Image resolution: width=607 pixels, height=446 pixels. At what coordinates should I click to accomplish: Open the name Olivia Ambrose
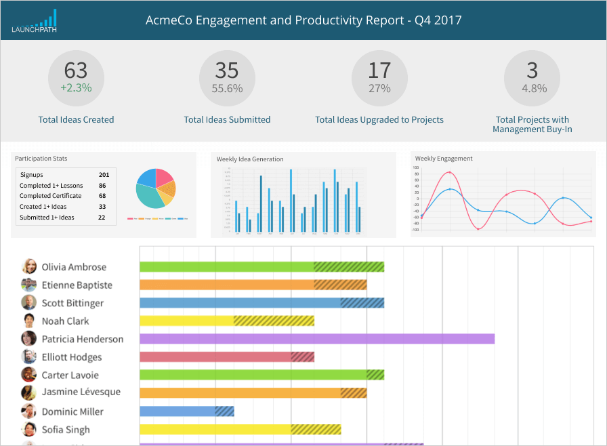click(74, 267)
